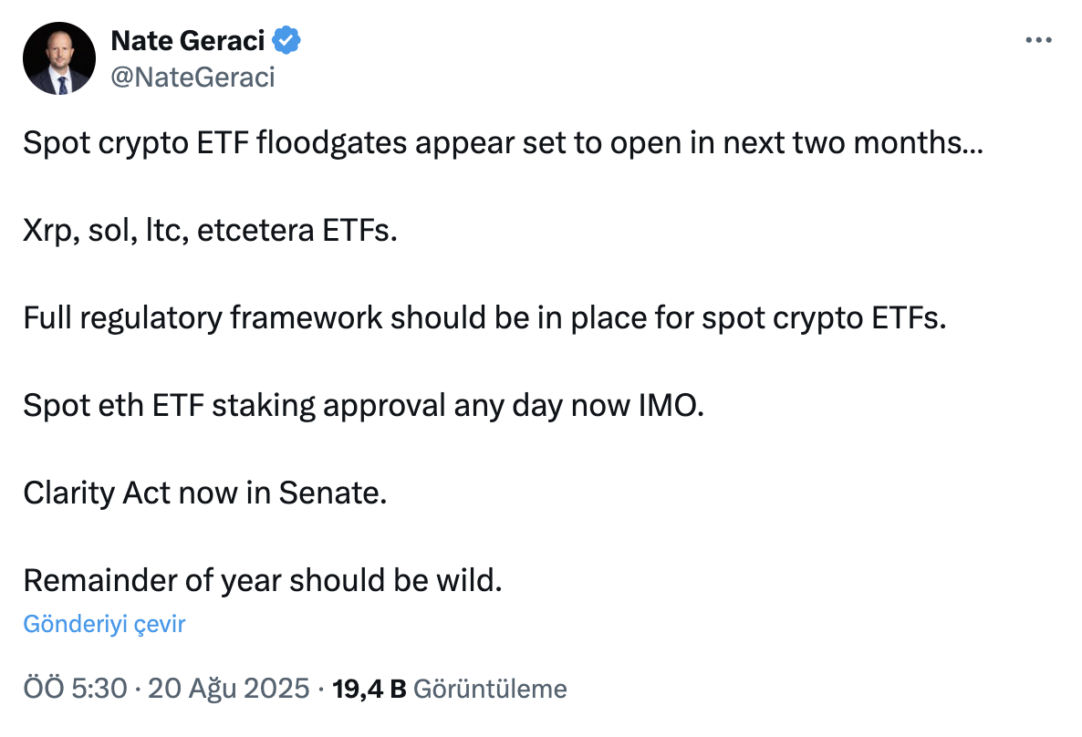Image resolution: width=1082 pixels, height=737 pixels.
Task: Click the Clarity Act now in Senate line
Action: pyautogui.click(x=205, y=493)
